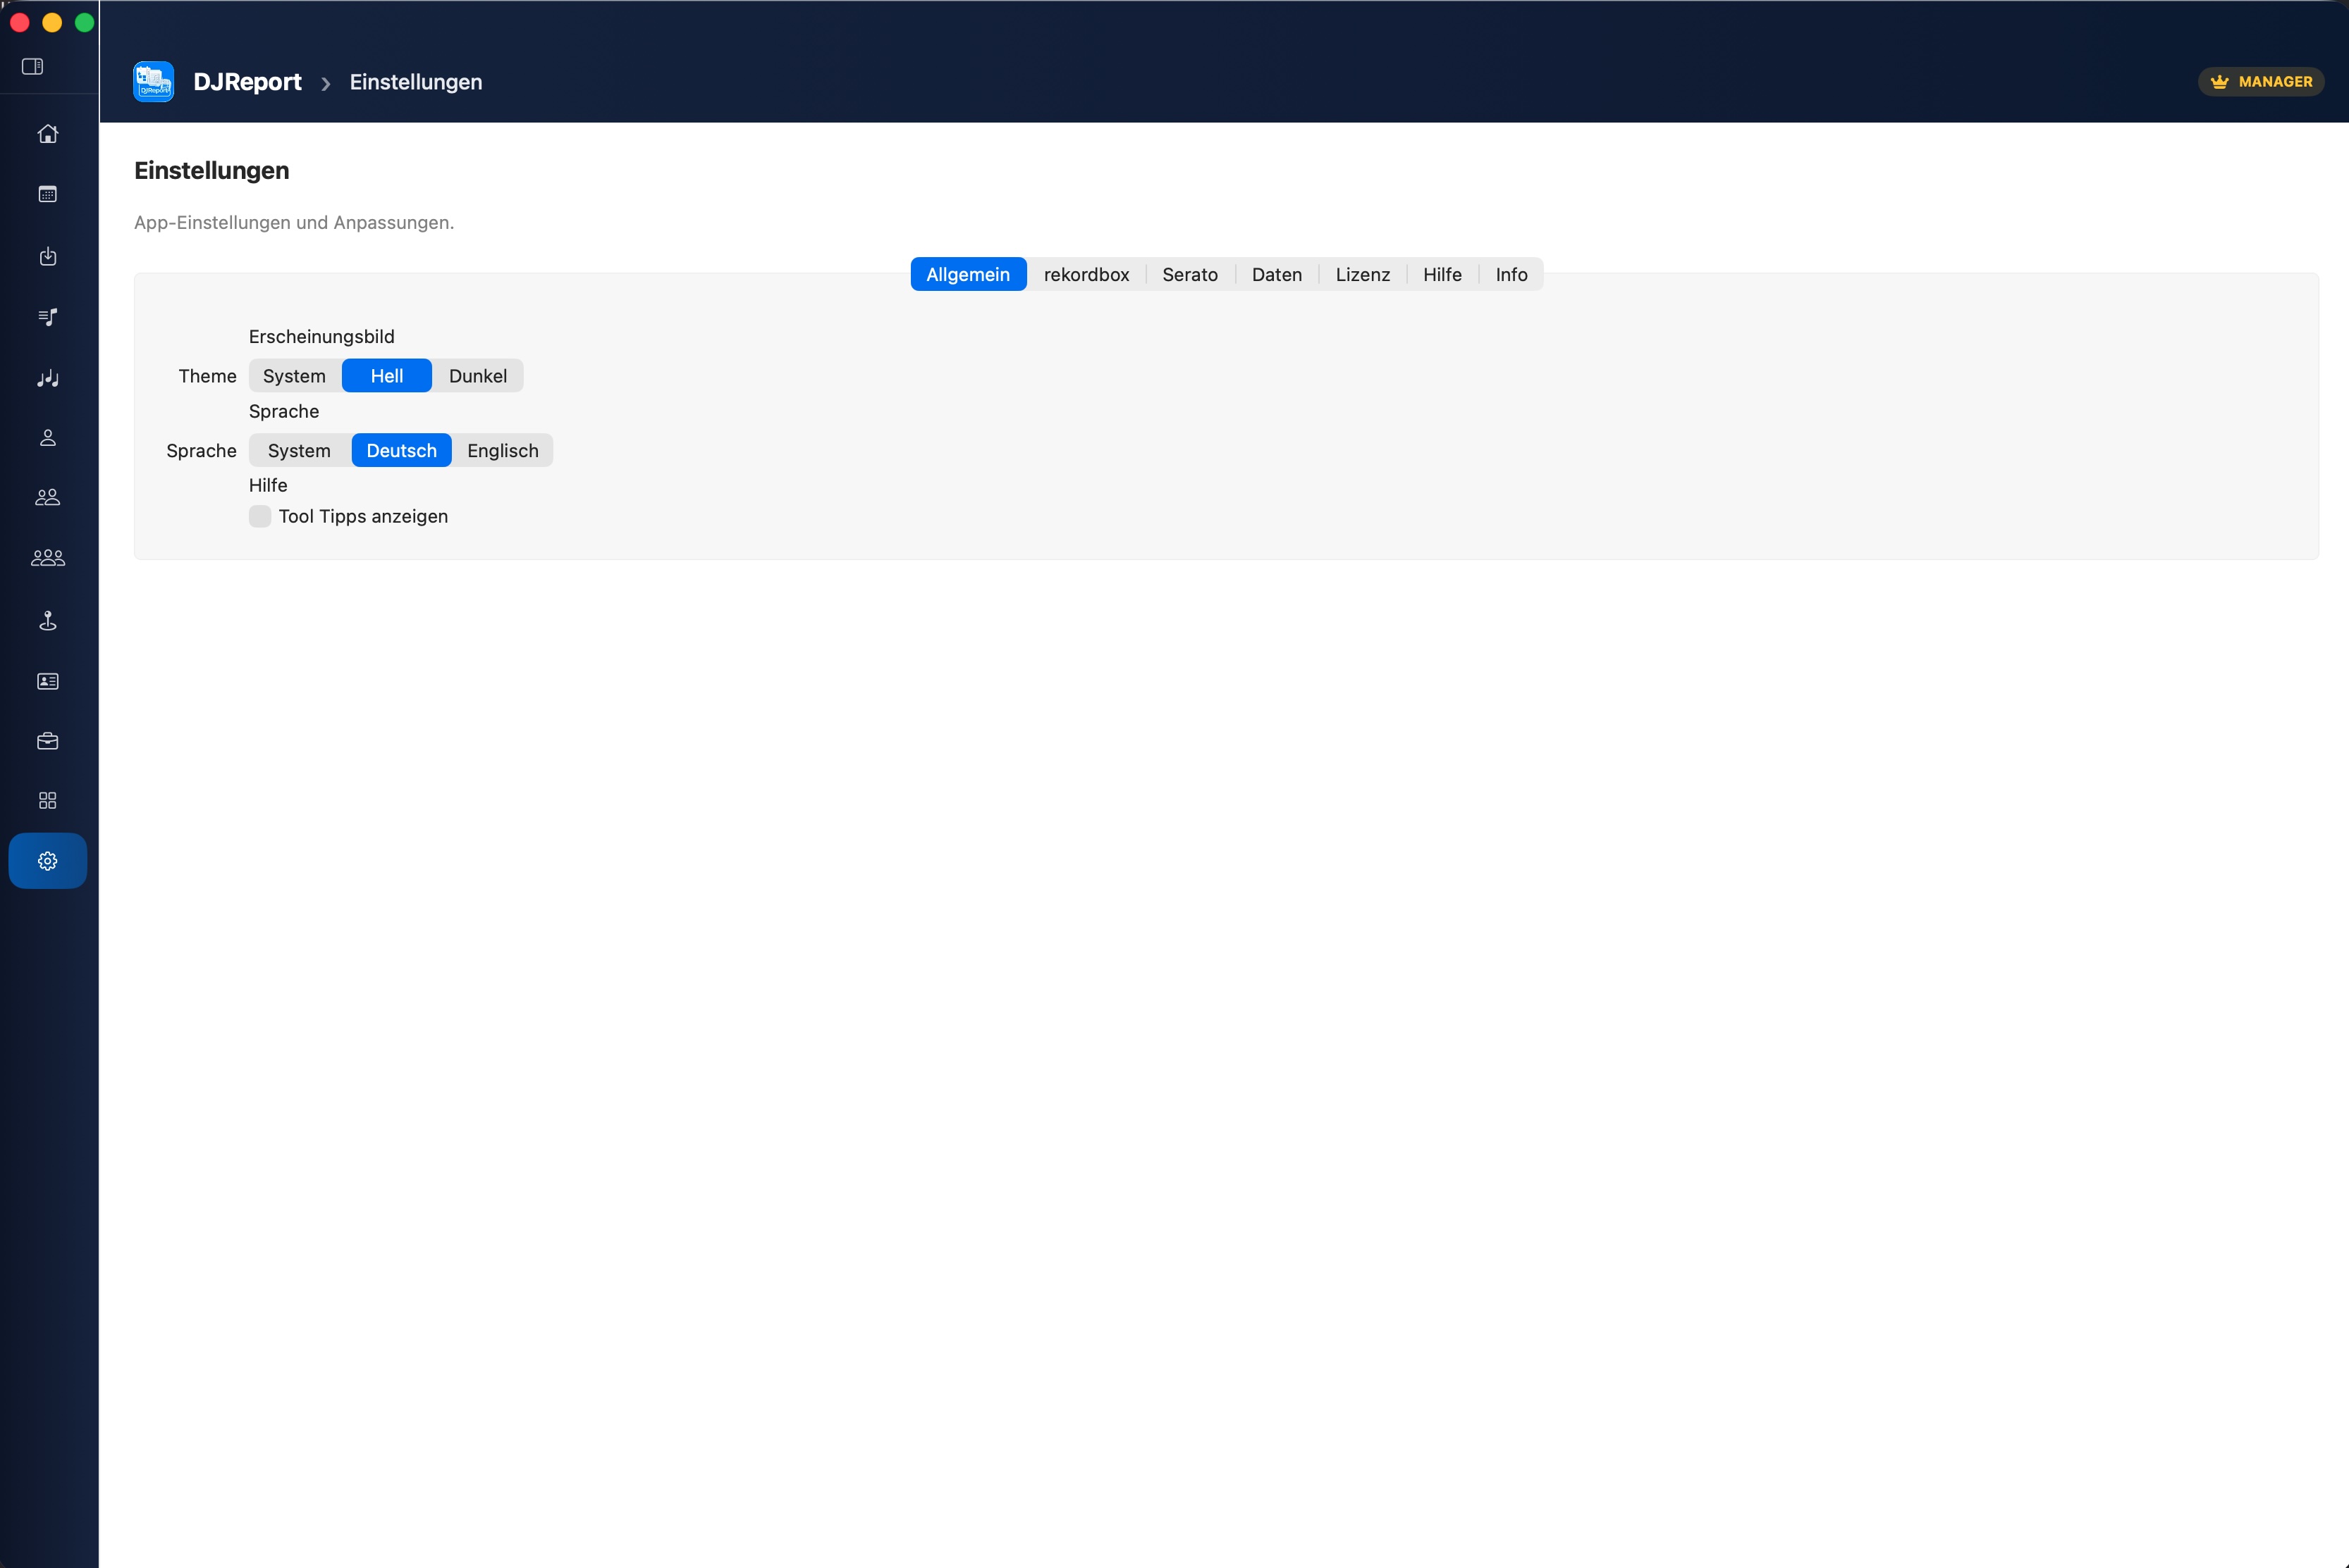
Task: Open the calendar icon in sidebar
Action: click(x=47, y=195)
